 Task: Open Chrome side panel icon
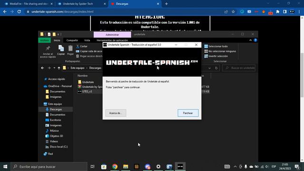[285, 11]
